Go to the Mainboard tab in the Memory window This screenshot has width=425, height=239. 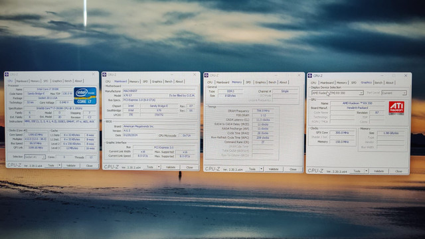pos(223,82)
